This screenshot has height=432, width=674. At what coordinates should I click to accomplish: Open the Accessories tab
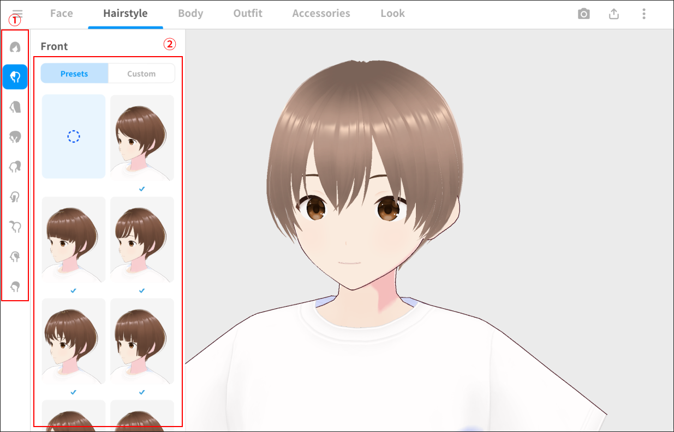coord(321,14)
